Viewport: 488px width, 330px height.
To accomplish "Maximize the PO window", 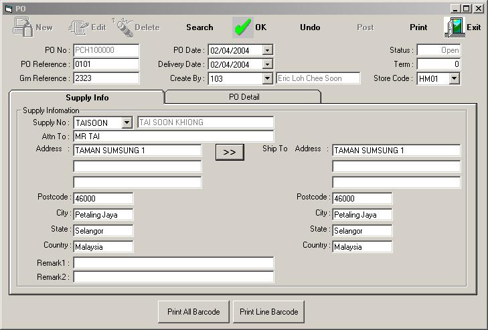I will coord(466,9).
